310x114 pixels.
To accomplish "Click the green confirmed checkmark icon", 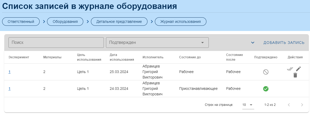I will click(x=266, y=89).
